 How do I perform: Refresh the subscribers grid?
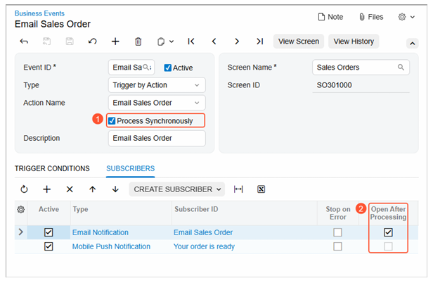(x=24, y=189)
